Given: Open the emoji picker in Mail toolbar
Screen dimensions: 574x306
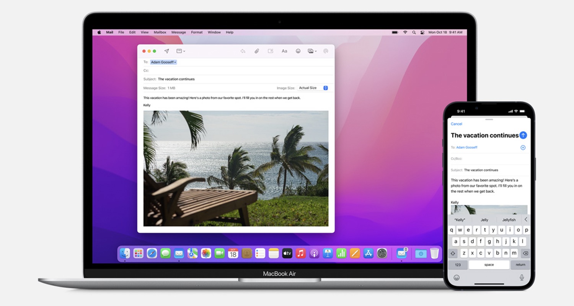Looking at the screenshot, I should [x=298, y=51].
